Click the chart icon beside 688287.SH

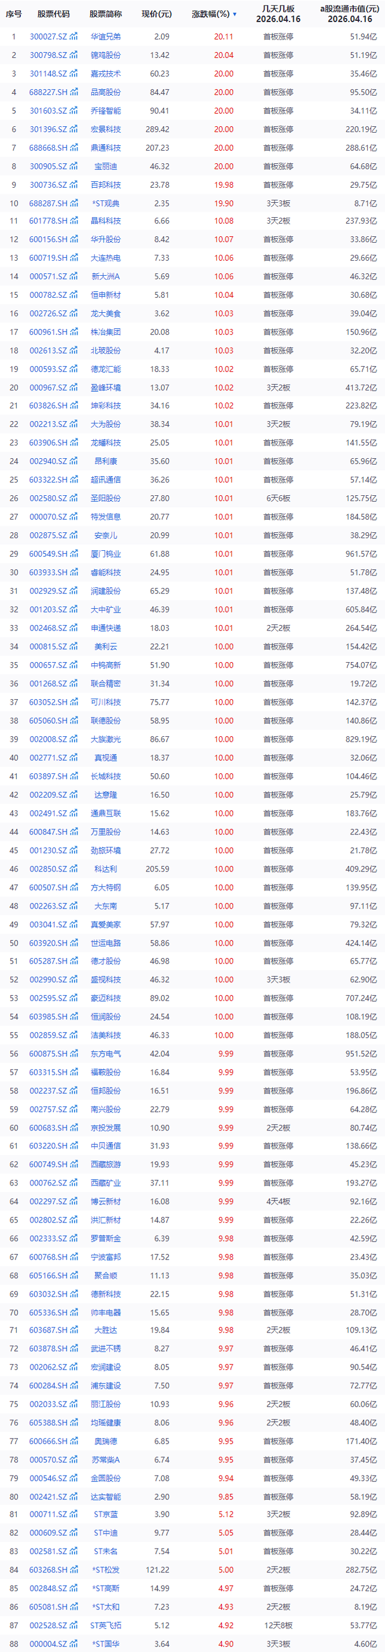[x=73, y=203]
